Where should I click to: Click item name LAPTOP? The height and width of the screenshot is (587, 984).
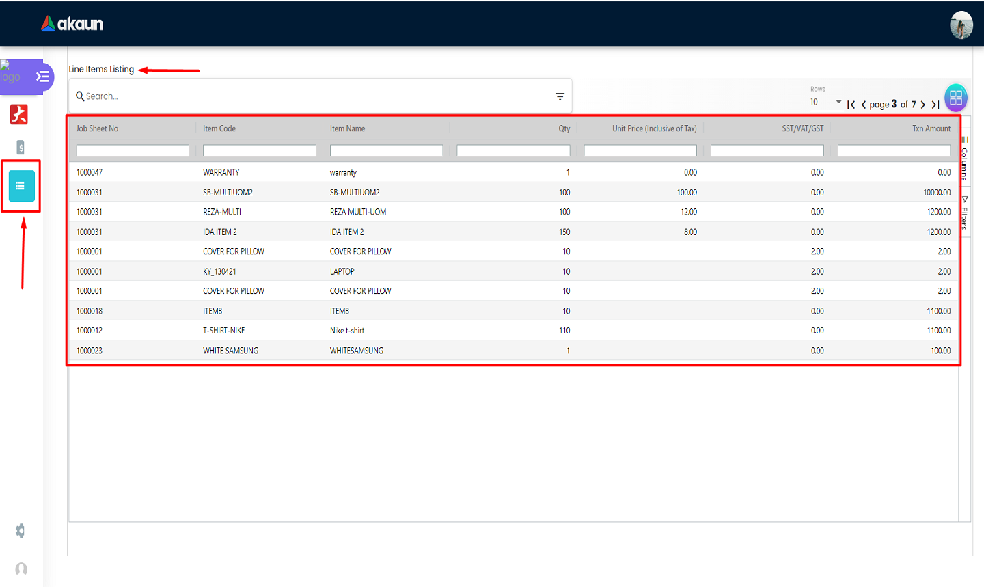click(x=342, y=272)
